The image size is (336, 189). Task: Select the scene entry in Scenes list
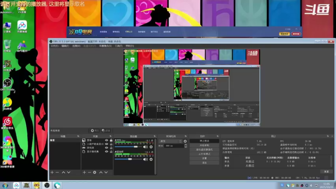65,140
